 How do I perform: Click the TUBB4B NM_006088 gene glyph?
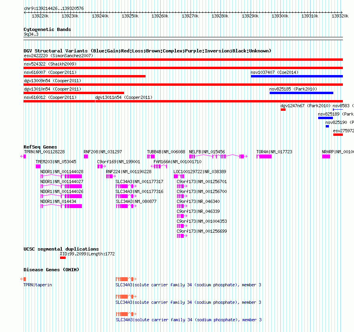(x=151, y=156)
